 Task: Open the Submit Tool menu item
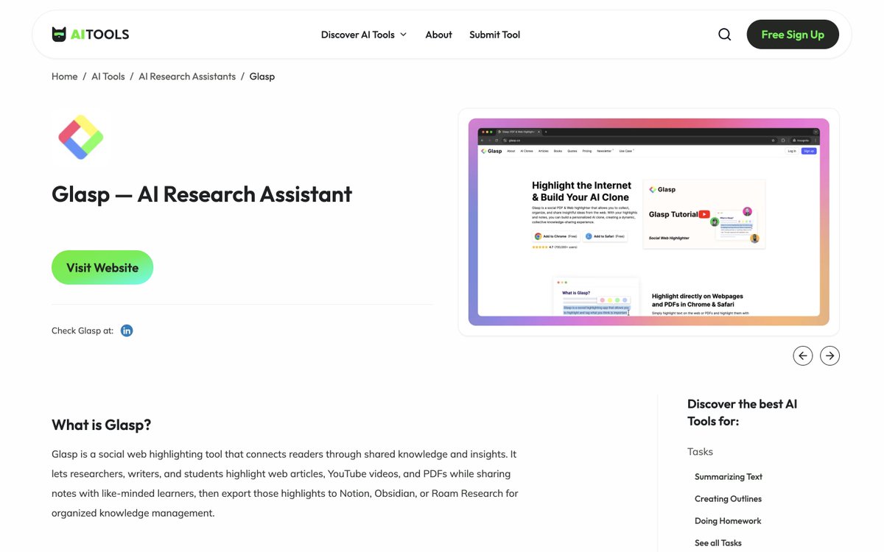[x=494, y=35]
